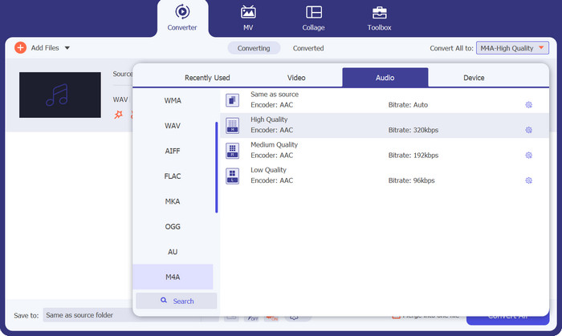Switch to Video formats tab

click(x=296, y=78)
